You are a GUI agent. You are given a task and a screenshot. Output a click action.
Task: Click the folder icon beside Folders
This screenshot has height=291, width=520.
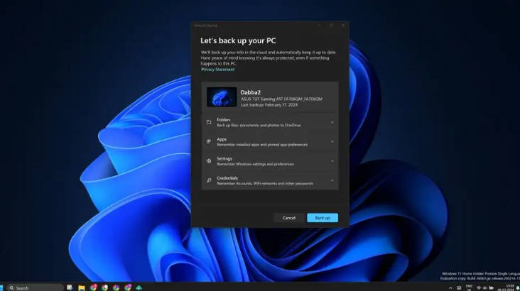(209, 122)
